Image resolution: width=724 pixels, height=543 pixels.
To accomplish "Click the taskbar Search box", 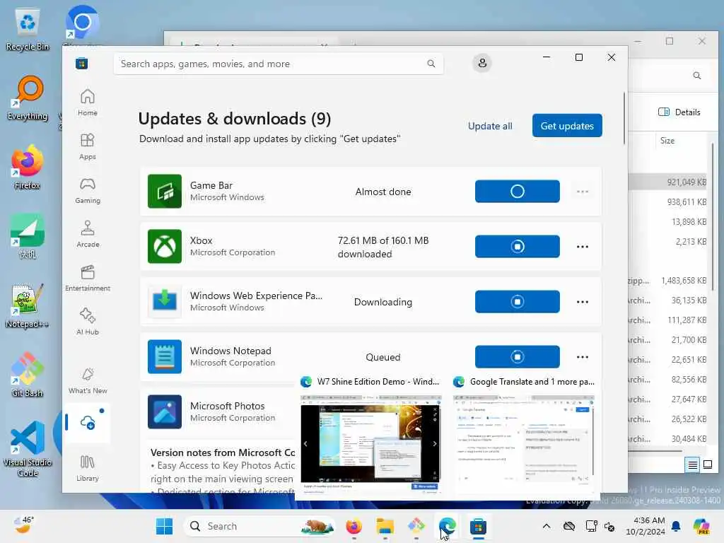I will pos(259,526).
